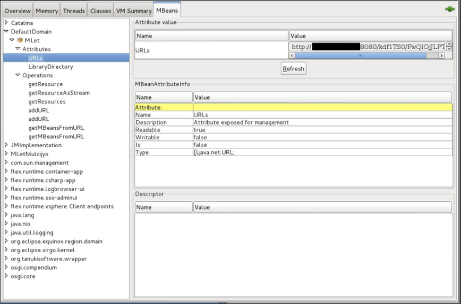Select the first getMBeansFromURL operation
This screenshot has width=461, height=304.
(56, 128)
